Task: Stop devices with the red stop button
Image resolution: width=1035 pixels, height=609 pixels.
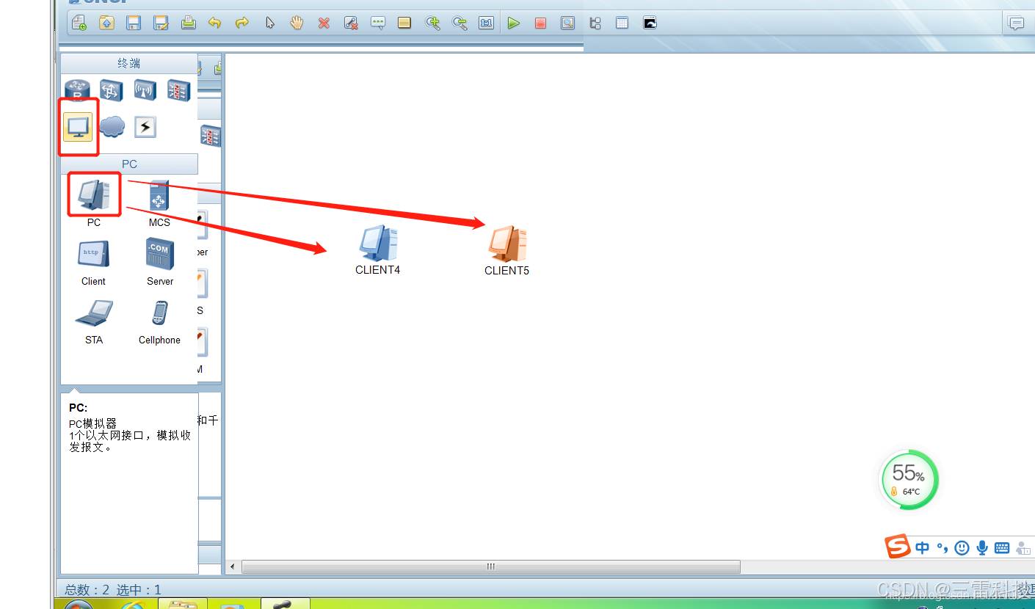Action: pyautogui.click(x=540, y=23)
